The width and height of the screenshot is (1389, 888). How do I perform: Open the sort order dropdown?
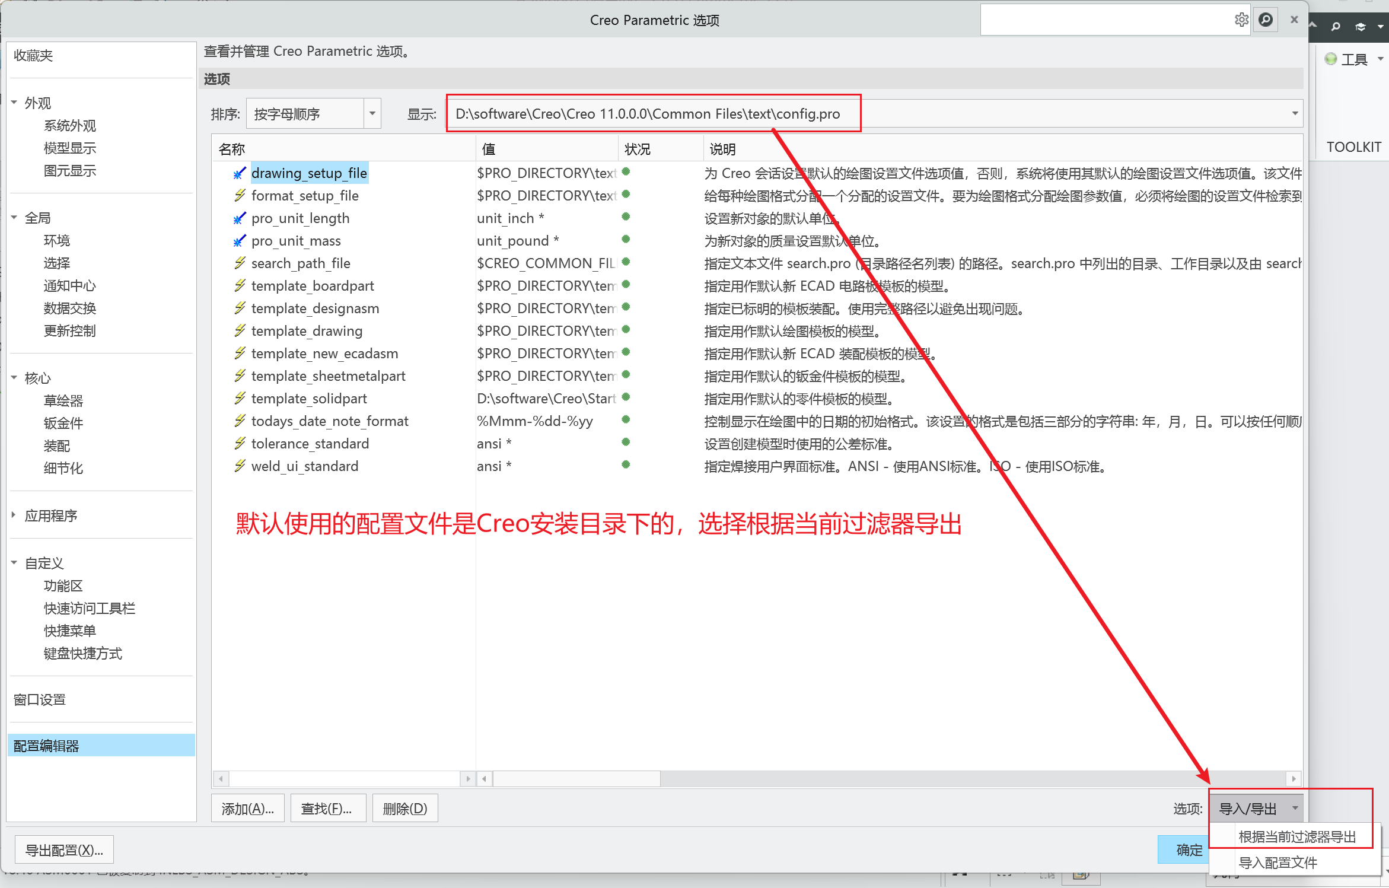click(372, 113)
